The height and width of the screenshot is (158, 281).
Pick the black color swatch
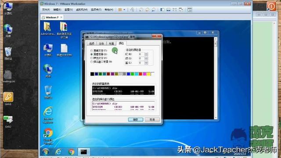pyautogui.click(x=92, y=74)
